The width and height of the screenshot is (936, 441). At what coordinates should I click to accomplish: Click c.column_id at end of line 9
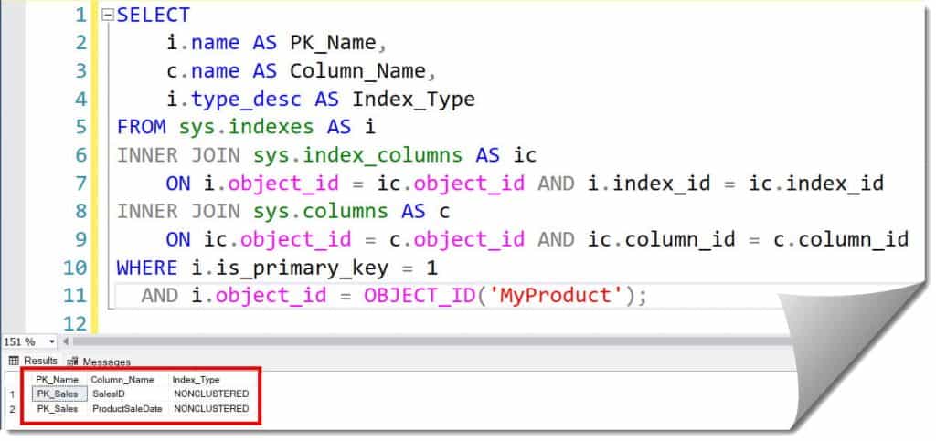tap(841, 239)
